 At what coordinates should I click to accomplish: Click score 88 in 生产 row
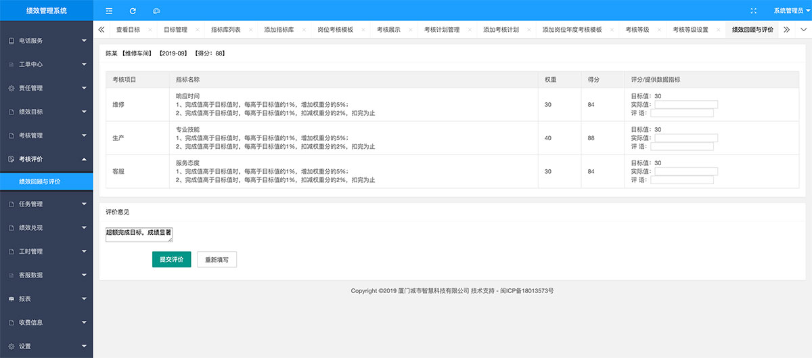(x=591, y=138)
